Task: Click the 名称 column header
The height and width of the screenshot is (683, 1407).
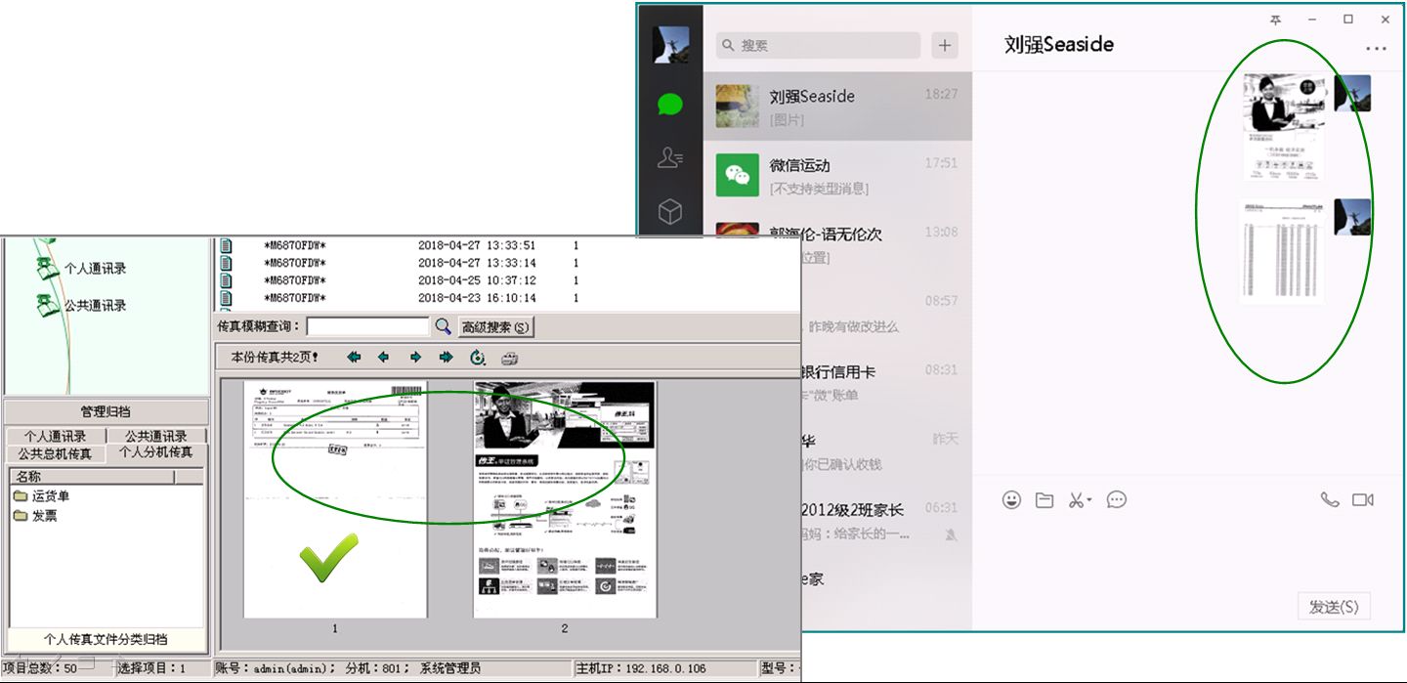Action: 92,477
